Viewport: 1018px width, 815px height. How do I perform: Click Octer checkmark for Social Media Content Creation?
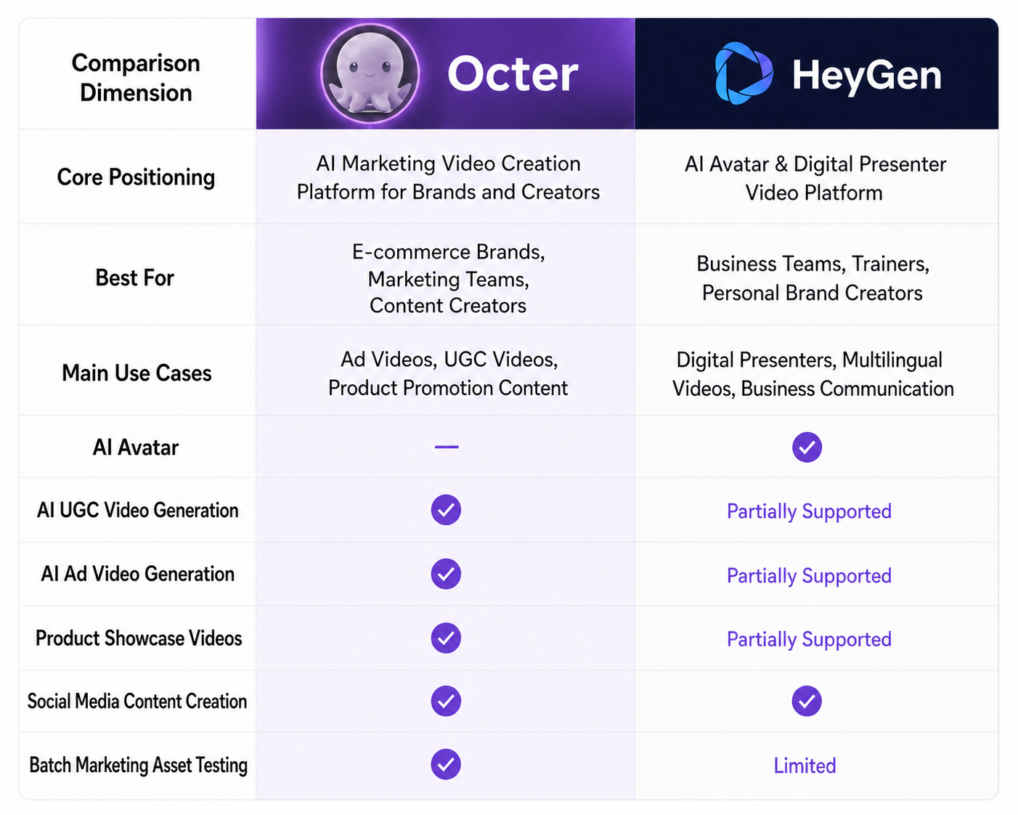tap(446, 701)
